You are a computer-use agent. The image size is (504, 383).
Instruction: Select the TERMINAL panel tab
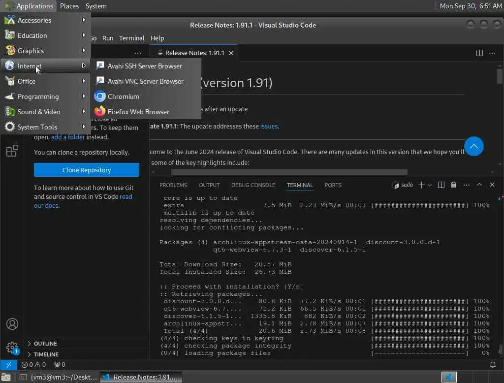300,185
